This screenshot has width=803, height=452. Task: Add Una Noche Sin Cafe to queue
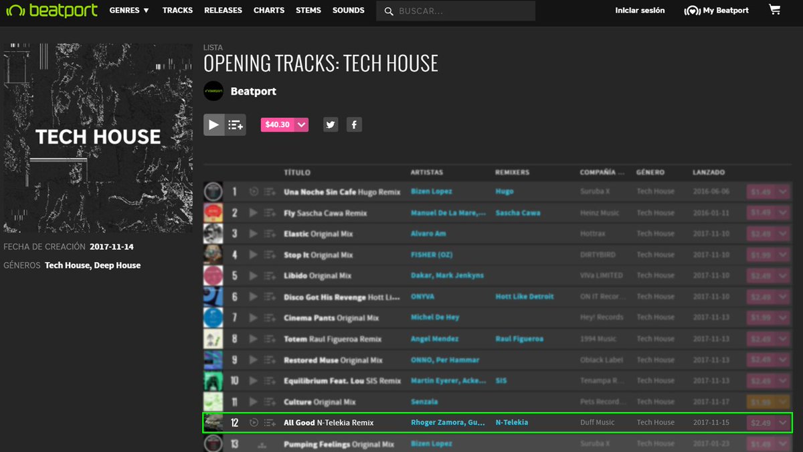[x=270, y=192]
